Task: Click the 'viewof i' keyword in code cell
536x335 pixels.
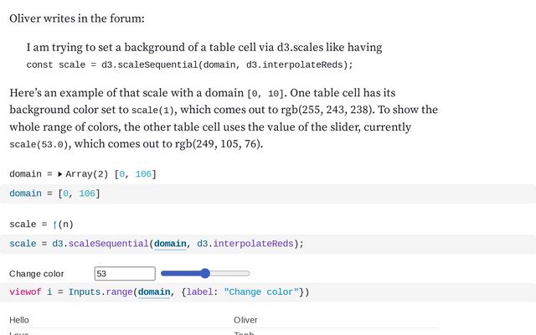Action: point(29,292)
